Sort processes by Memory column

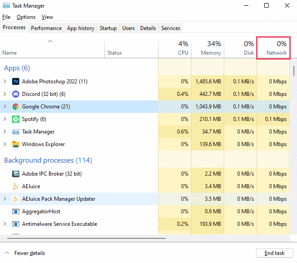tap(208, 48)
